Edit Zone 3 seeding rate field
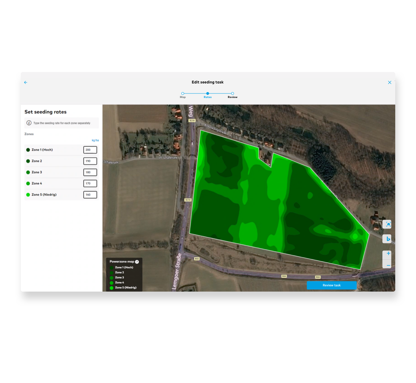The height and width of the screenshot is (383, 416). point(90,172)
